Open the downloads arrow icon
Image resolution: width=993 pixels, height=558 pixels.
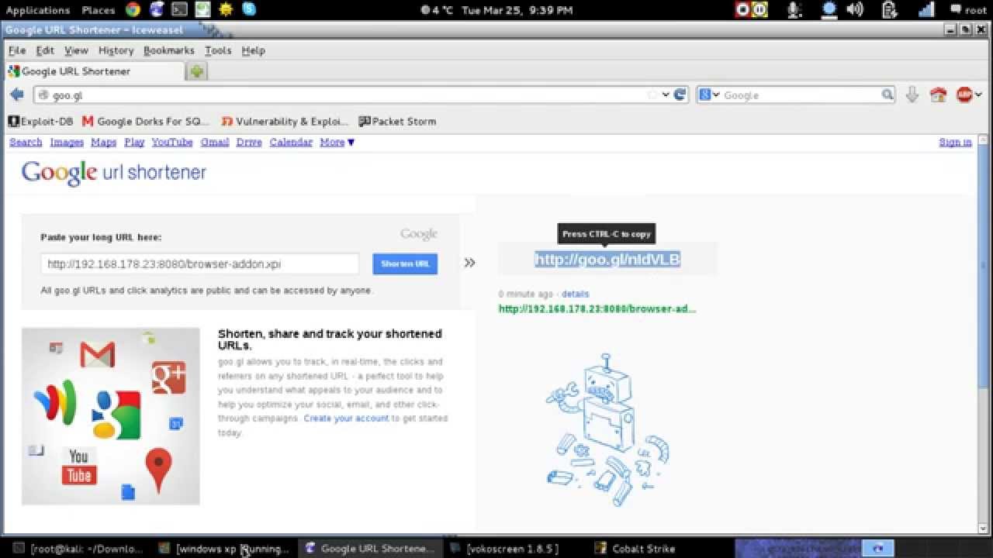(x=912, y=95)
